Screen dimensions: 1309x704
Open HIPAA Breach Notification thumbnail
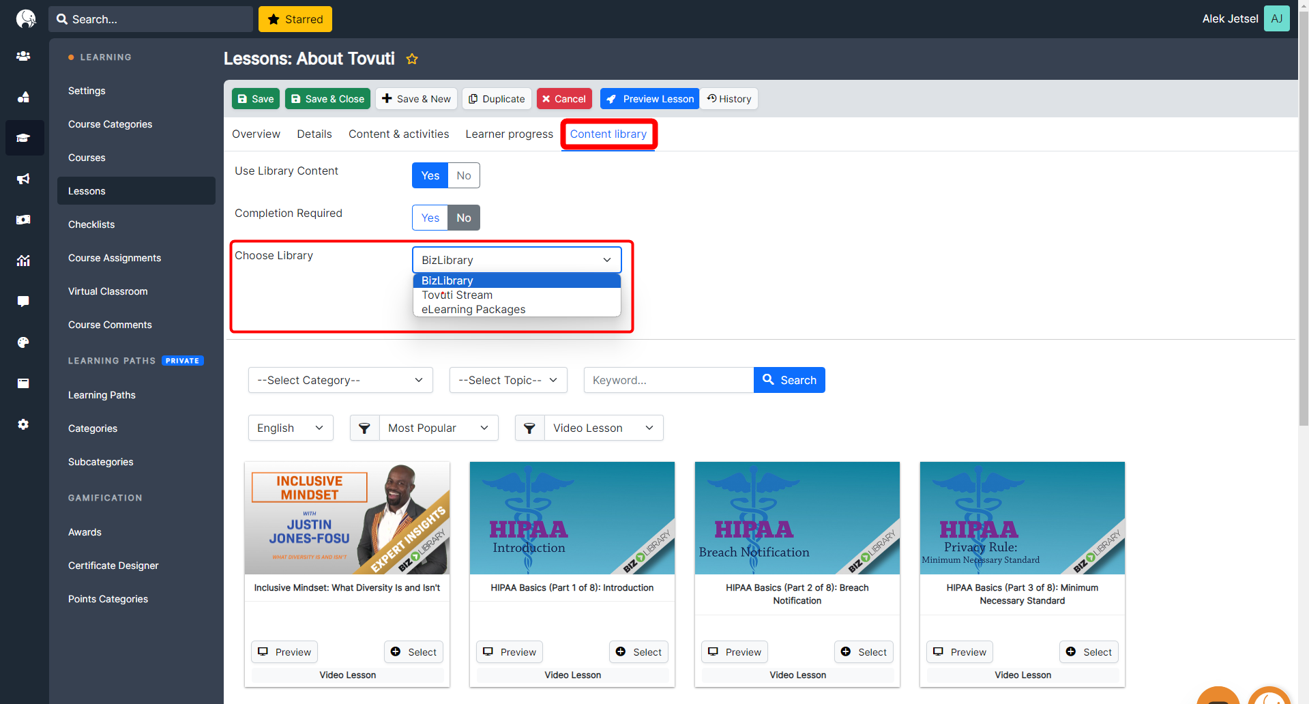797,518
